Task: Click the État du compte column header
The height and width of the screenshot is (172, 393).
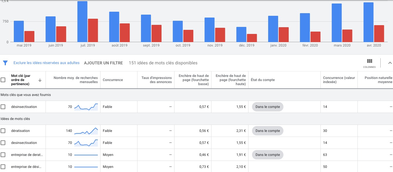Action: [x=262, y=80]
